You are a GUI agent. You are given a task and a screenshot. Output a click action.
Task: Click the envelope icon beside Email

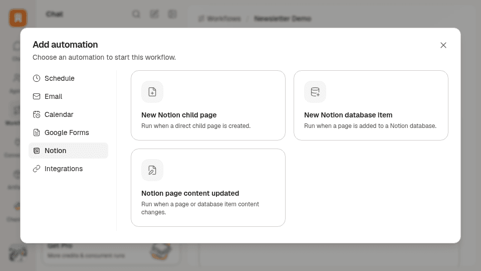(37, 96)
